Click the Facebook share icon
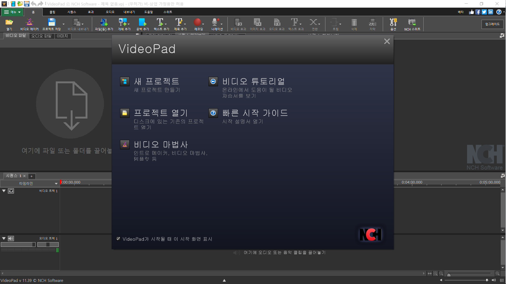The width and height of the screenshot is (506, 284). [x=478, y=12]
